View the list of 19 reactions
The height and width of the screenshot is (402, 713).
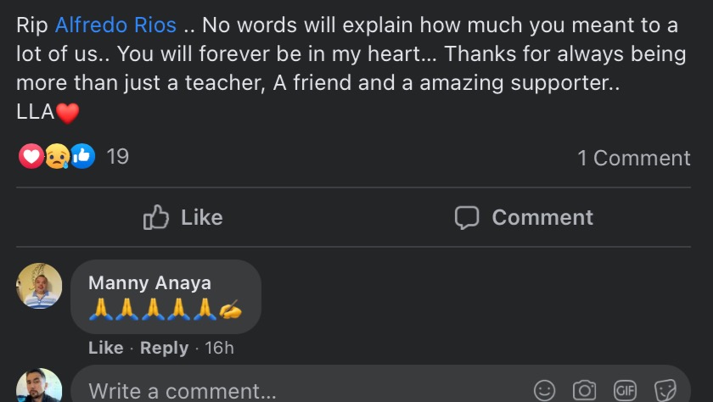point(118,157)
